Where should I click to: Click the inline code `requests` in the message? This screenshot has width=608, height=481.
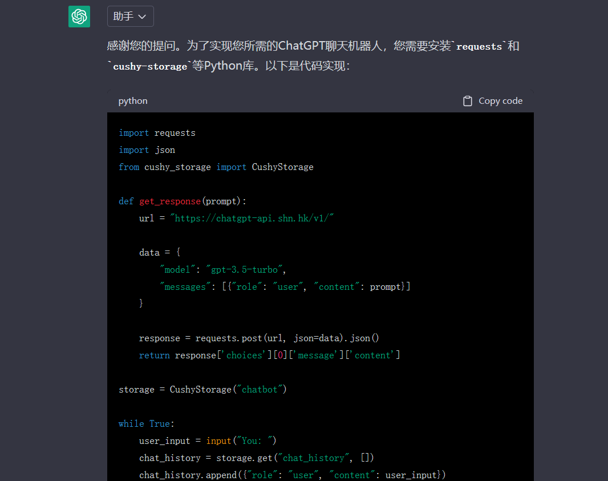point(479,47)
